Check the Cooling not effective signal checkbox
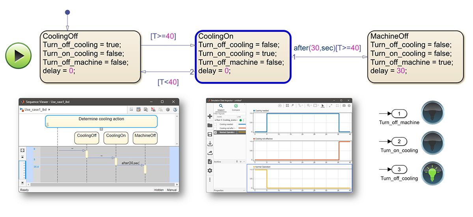The width and height of the screenshot is (473, 217). pyautogui.click(x=216, y=128)
